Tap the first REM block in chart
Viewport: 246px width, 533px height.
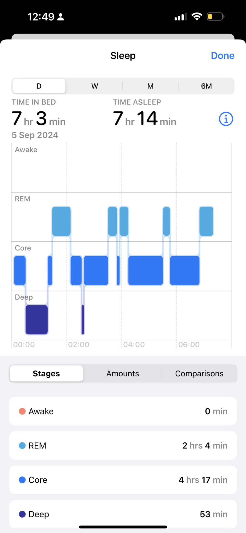61,221
